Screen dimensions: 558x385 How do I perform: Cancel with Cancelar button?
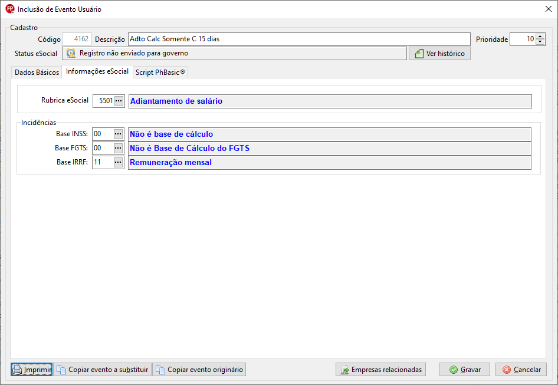(521, 370)
